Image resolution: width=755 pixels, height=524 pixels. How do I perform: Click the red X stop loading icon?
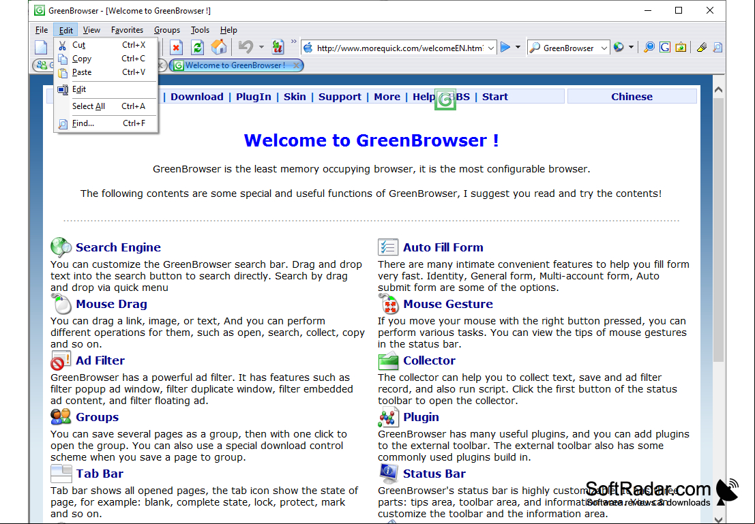coord(176,47)
